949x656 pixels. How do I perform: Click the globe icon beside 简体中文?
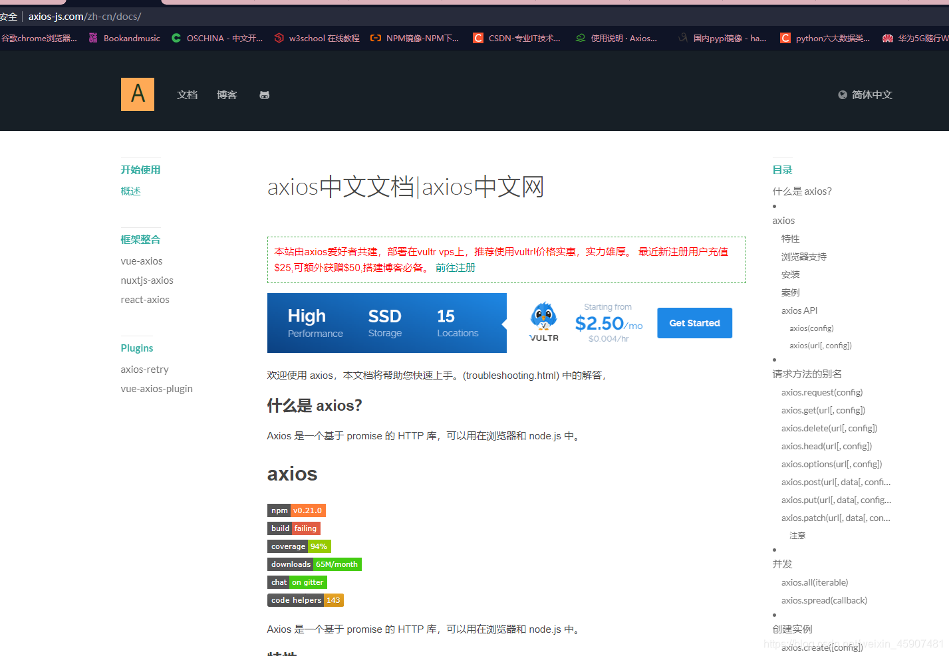[x=841, y=94]
